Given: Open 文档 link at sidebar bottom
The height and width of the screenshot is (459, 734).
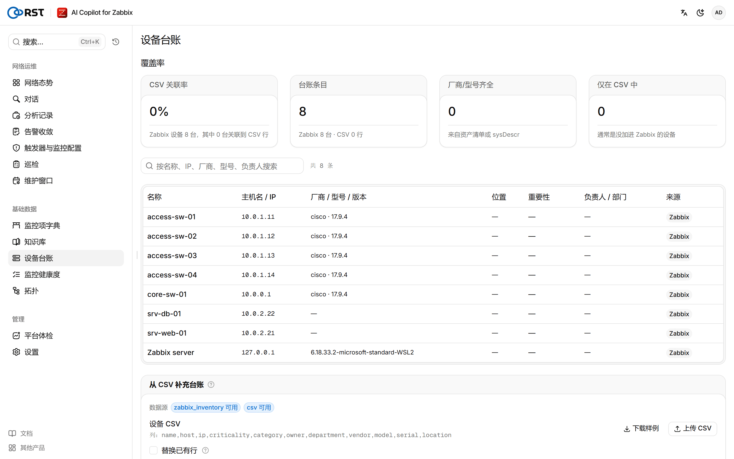Looking at the screenshot, I should pyautogui.click(x=21, y=433).
